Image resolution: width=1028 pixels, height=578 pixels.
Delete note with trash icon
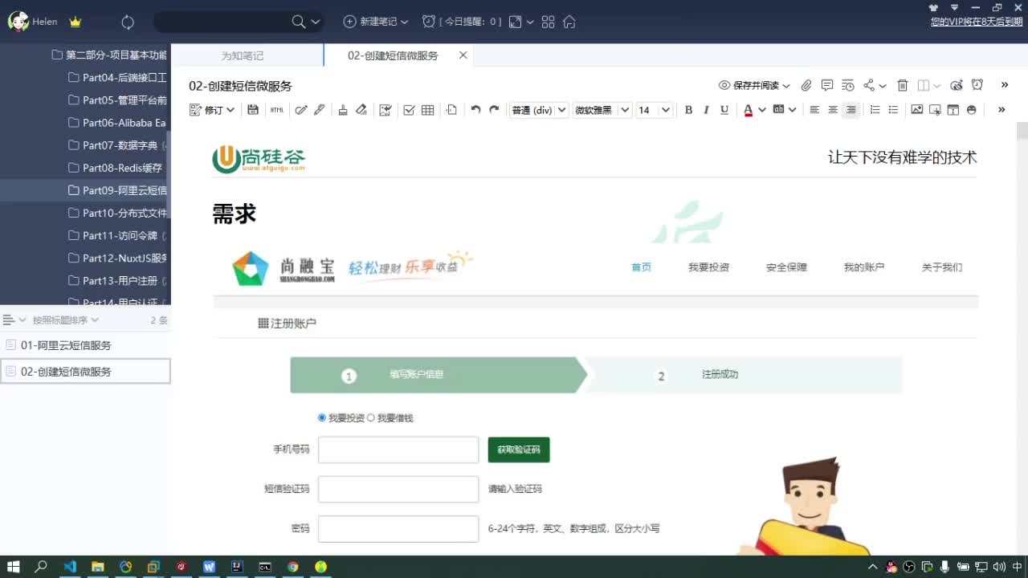(x=902, y=85)
